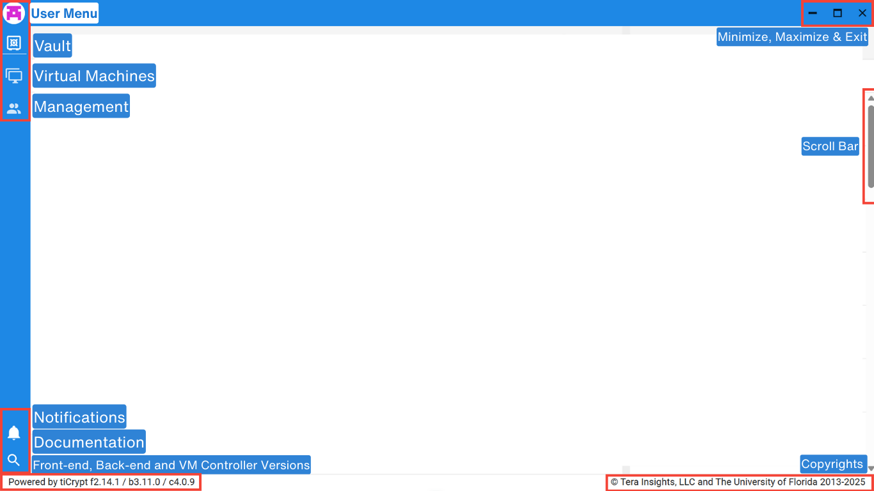Select the Virtual Machines monitor icon
This screenshot has height=491, width=874.
[13, 76]
